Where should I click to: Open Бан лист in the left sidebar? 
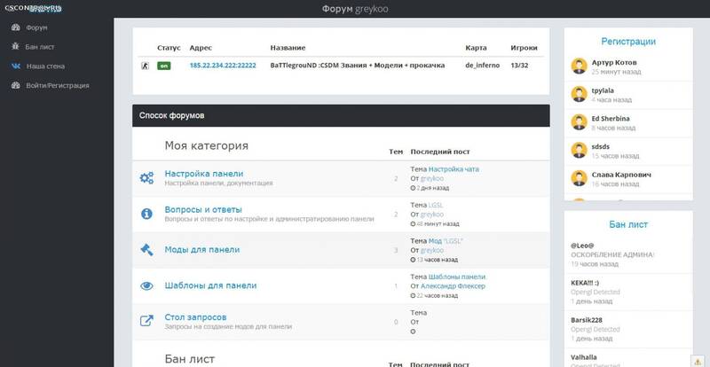[43, 46]
